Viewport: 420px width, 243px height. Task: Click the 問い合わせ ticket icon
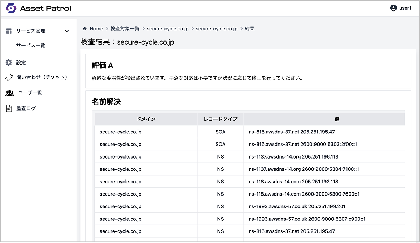pos(9,77)
